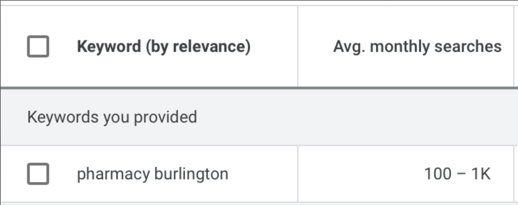The width and height of the screenshot is (518, 205).
Task: Select the Keywords you provided section row
Action: (x=259, y=117)
